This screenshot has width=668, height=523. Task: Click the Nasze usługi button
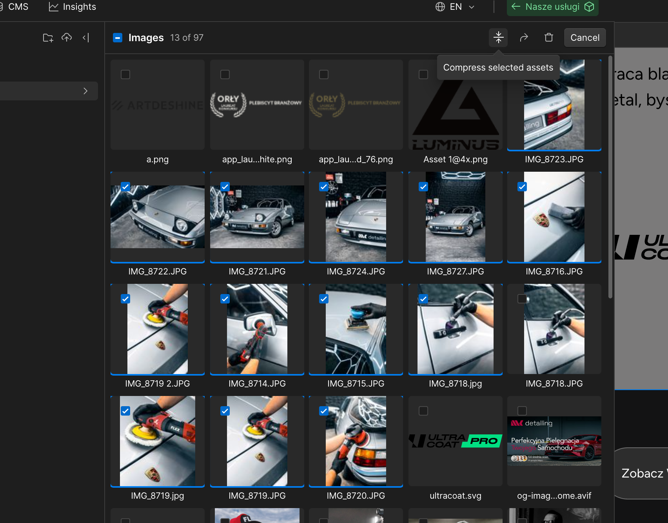click(x=552, y=7)
